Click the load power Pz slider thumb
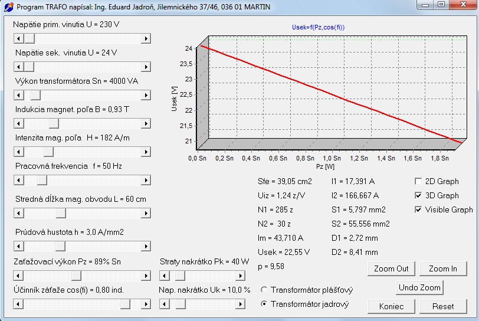Screen dimensions: 479x321 coord(76,276)
